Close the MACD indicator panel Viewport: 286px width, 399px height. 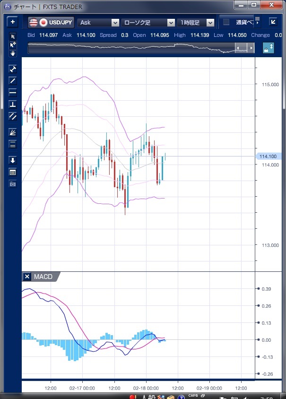27,277
